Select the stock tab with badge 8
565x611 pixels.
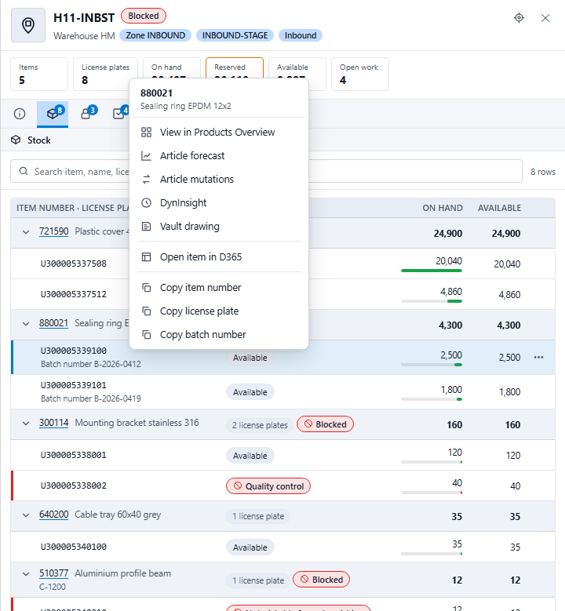(53, 114)
